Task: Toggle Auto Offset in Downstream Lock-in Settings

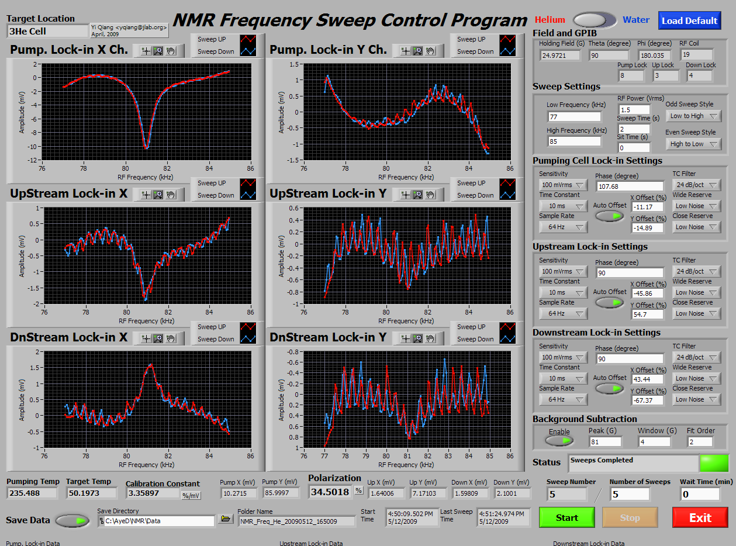Action: coord(610,388)
